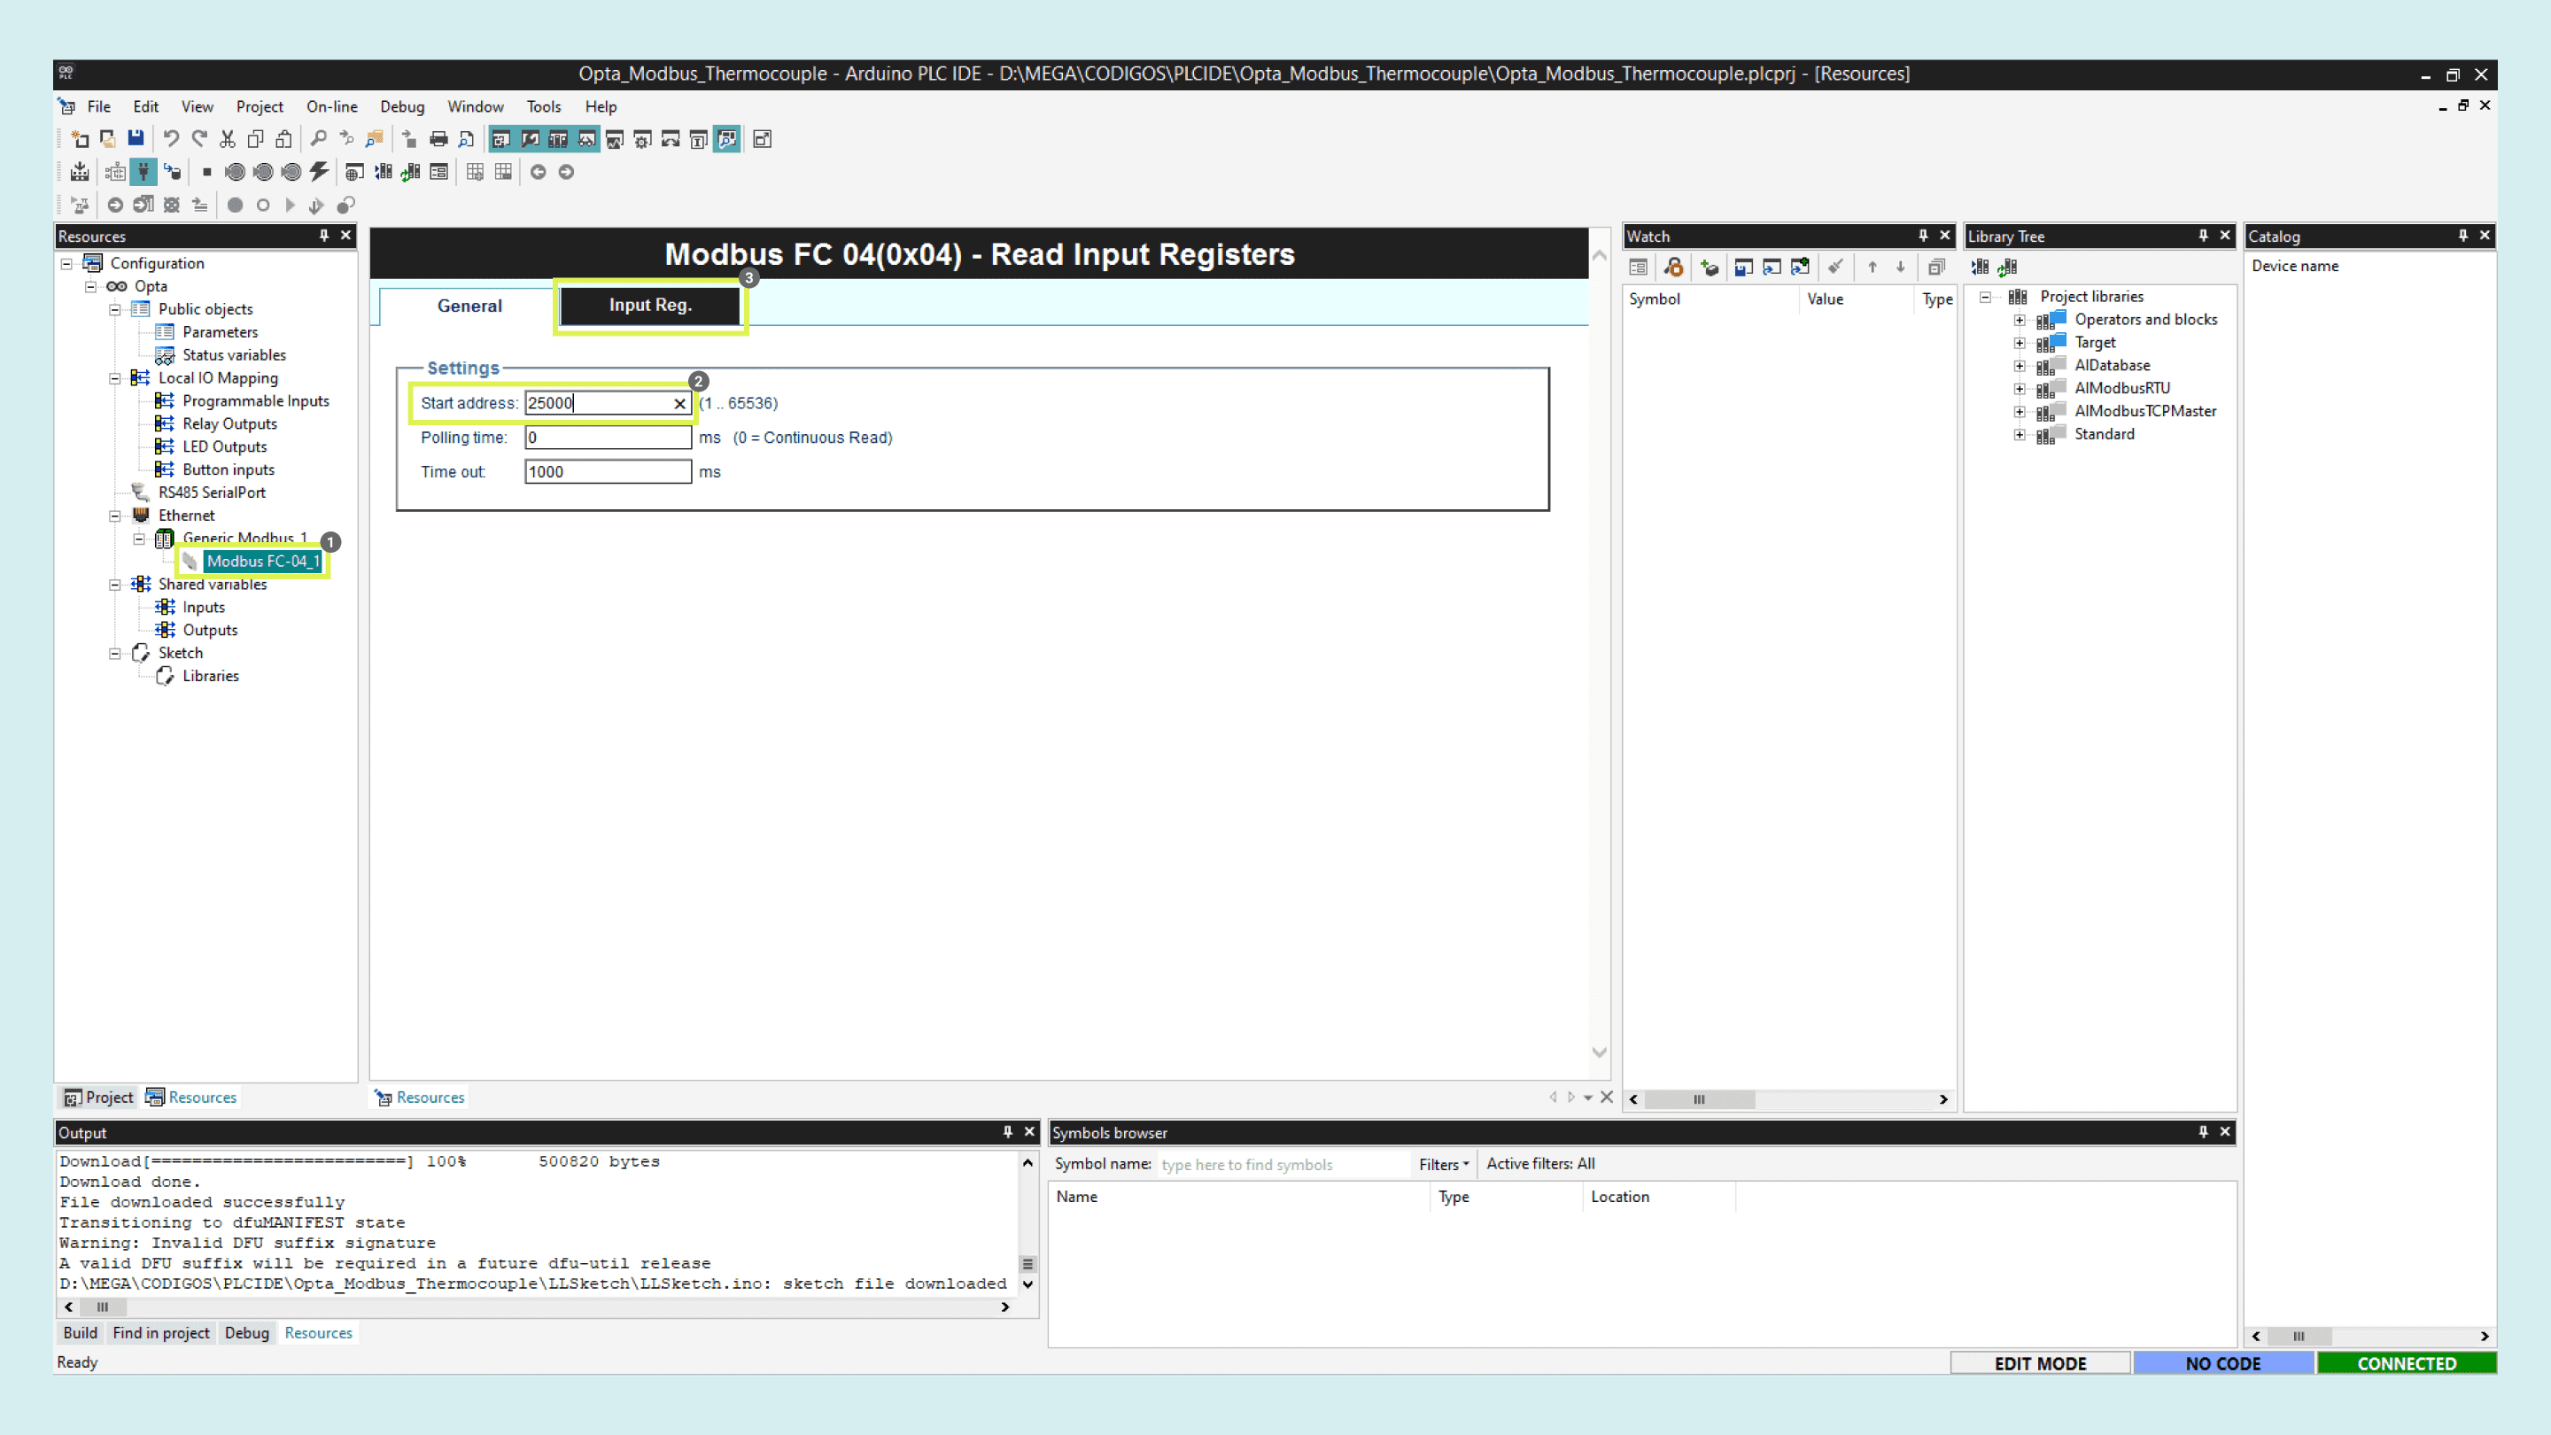
Task: Click the Find magnifying glass icon
Action: point(318,139)
